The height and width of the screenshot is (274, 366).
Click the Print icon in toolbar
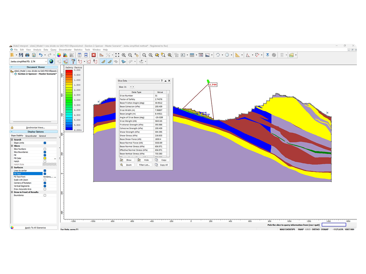click(x=27, y=55)
